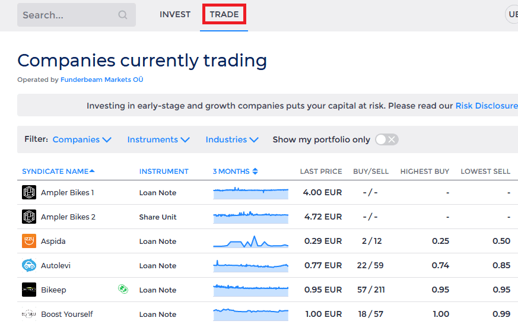Click last price 1.00 EUR
This screenshot has width=518, height=324.
click(x=324, y=314)
